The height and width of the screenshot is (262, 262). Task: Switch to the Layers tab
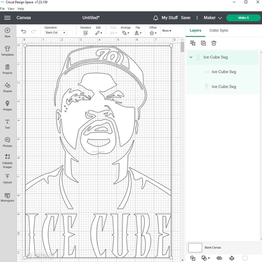tap(195, 31)
